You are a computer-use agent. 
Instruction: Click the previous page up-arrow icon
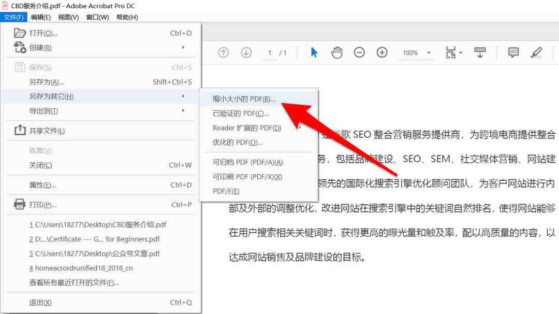[224, 53]
